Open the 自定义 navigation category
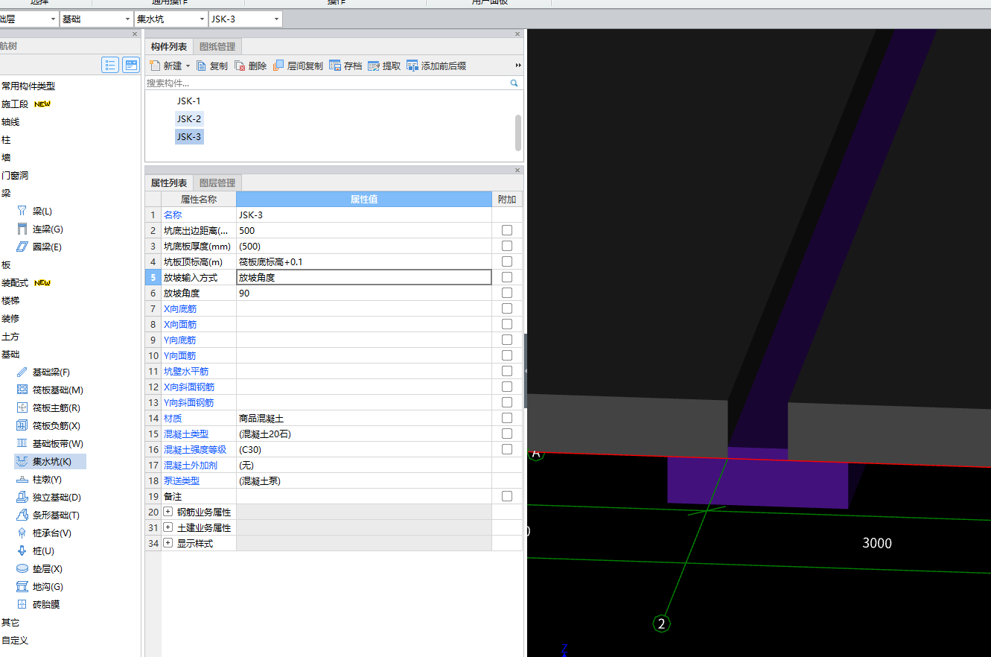This screenshot has width=991, height=657. (15, 641)
